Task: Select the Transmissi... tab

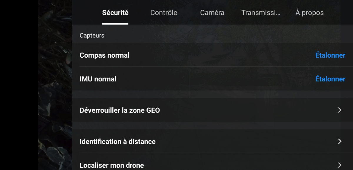Action: click(261, 13)
